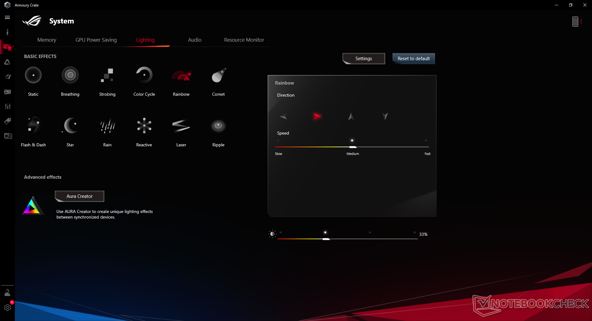Open the Resource Monitor tab
Viewport: 592px width, 321px height.
pos(244,40)
